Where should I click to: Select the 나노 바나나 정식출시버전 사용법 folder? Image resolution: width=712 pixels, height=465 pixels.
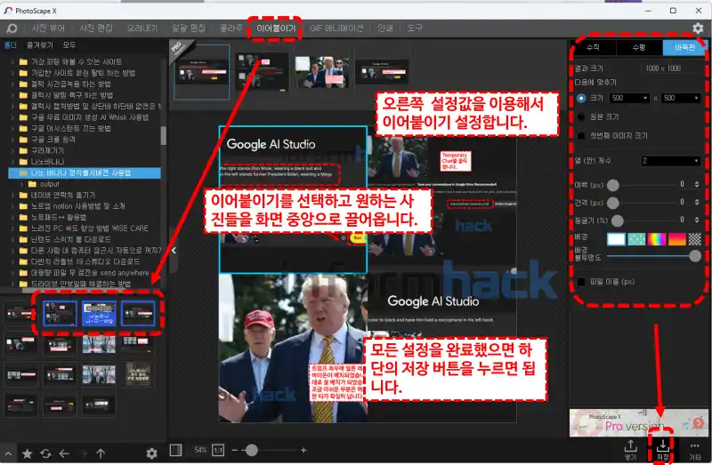[x=85, y=172]
